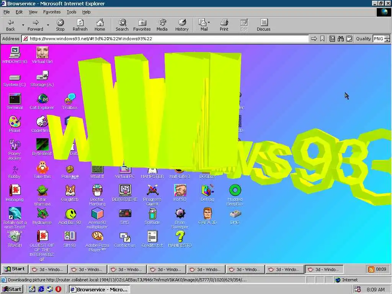The image size is (392, 294).
Task: Open the Tools menu
Action: [x=71, y=12]
